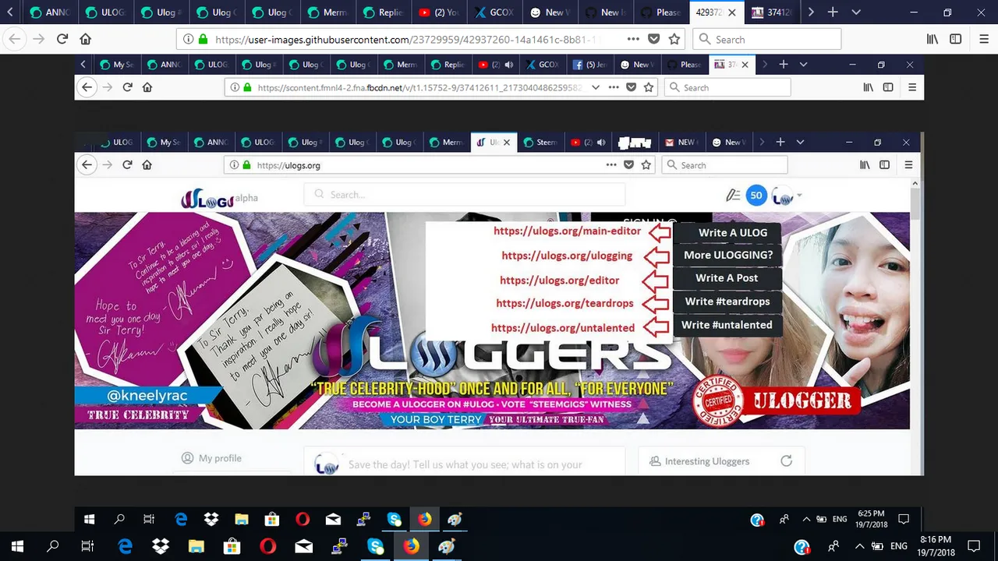Click the pencil write icon on ulogs.org header
The height and width of the screenshot is (561, 998).
coord(732,196)
